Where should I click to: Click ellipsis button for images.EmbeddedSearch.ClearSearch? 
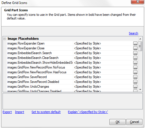pos(135,58)
